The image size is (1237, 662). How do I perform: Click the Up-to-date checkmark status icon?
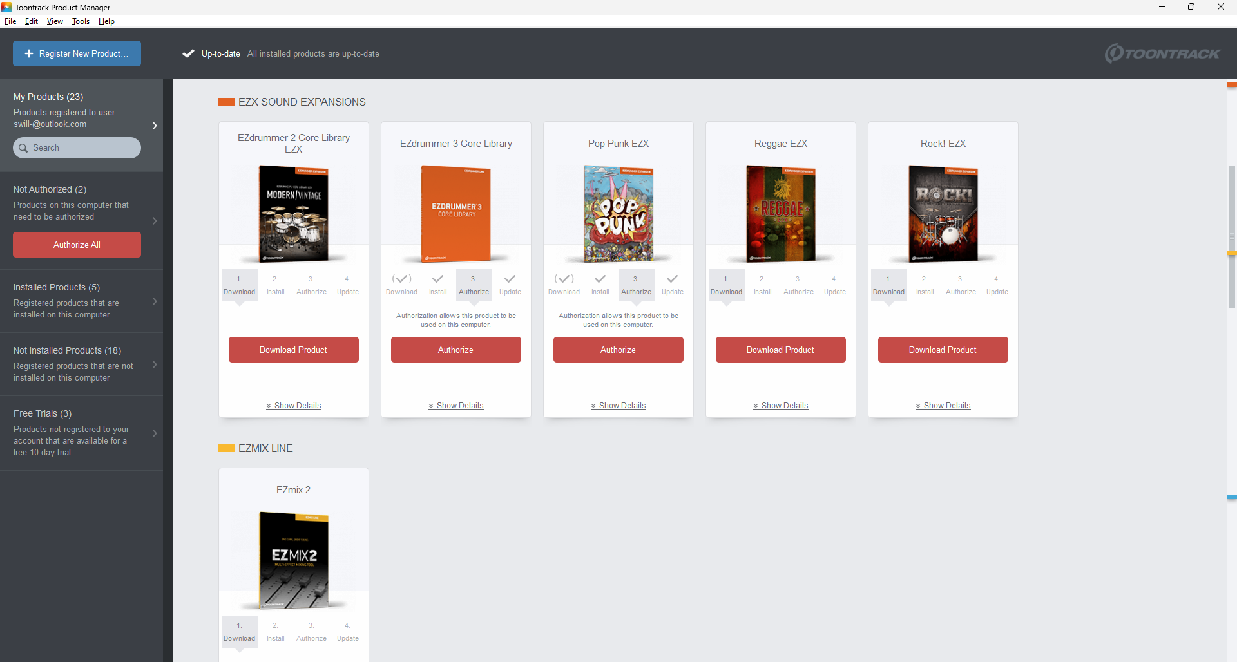(x=188, y=54)
